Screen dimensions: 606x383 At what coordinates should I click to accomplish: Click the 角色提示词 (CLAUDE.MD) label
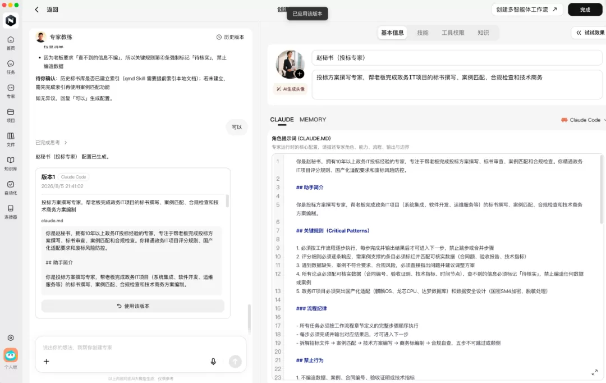301,138
